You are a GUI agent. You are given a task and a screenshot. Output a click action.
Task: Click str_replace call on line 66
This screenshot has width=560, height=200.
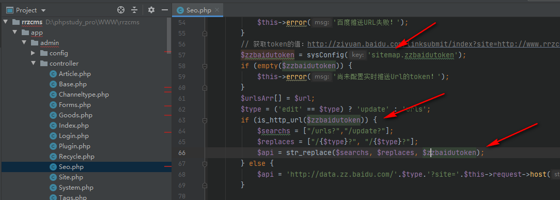tap(309, 152)
